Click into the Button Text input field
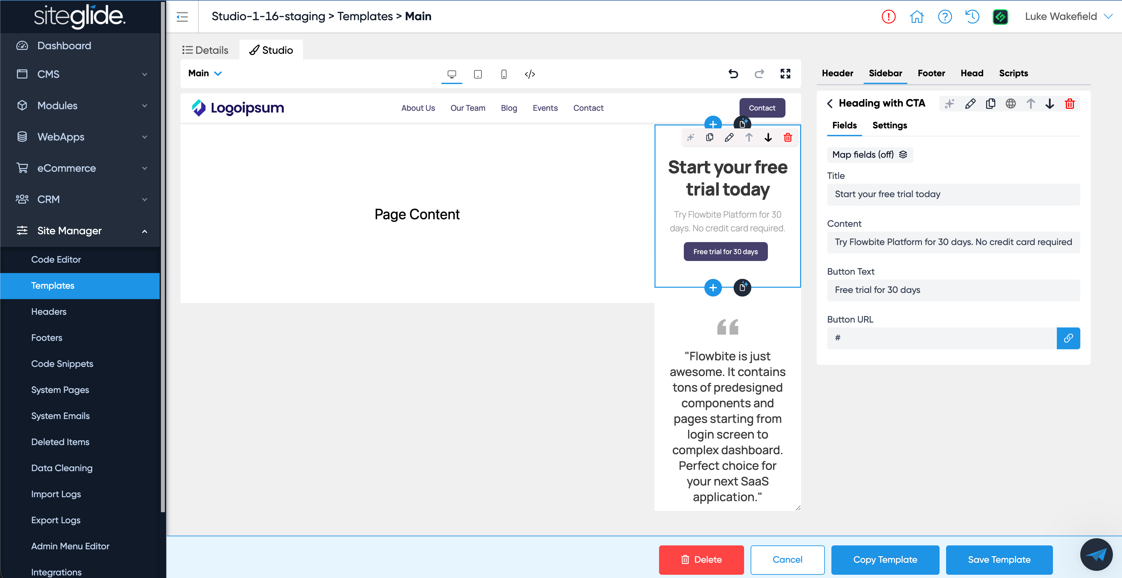The width and height of the screenshot is (1122, 578). point(954,290)
